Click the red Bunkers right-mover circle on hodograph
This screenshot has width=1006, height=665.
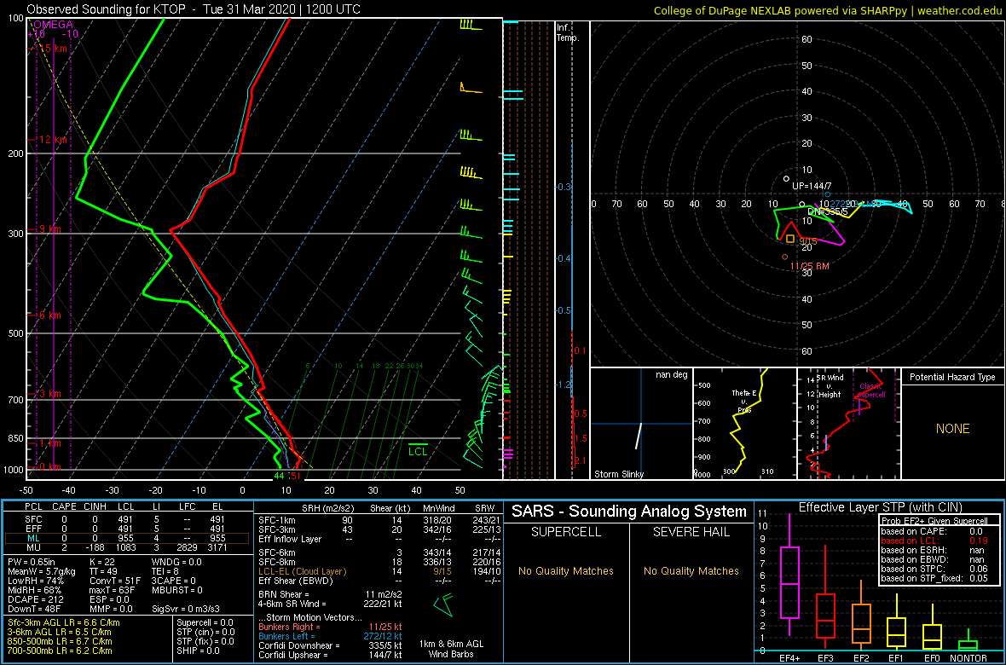point(784,257)
